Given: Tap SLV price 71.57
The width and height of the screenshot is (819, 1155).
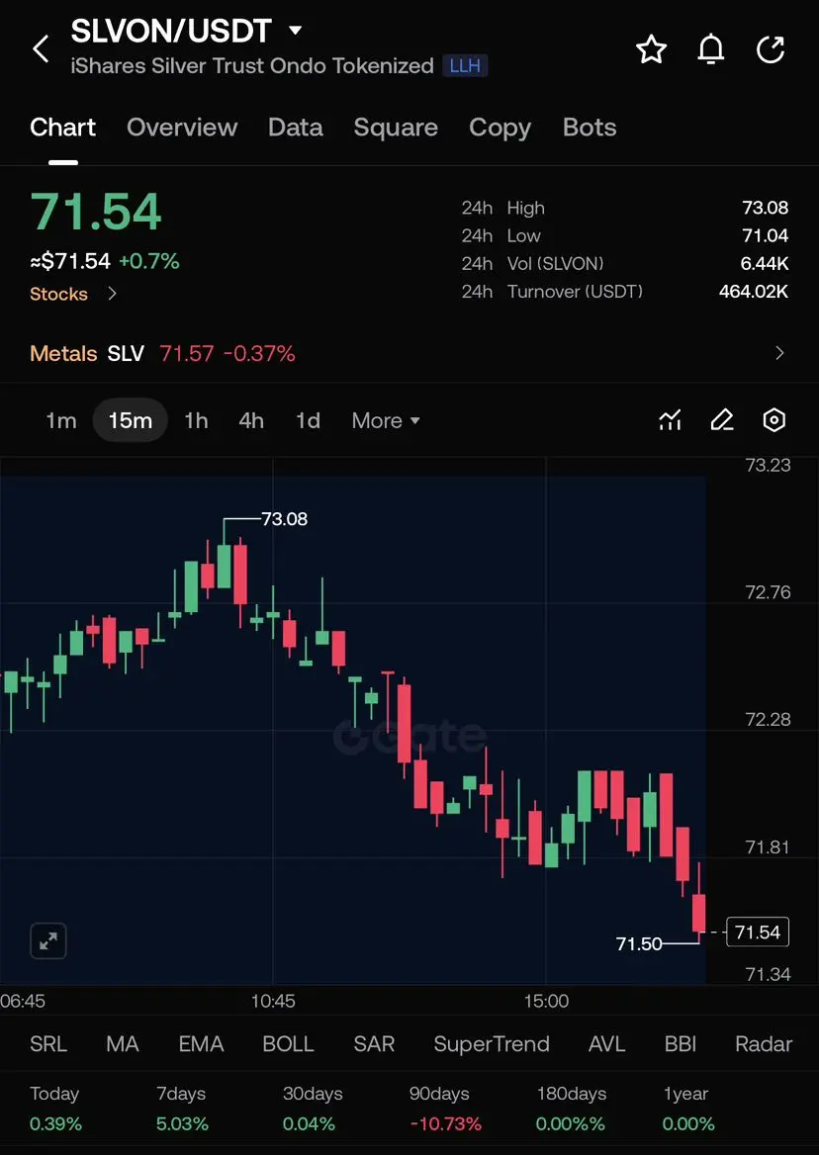Looking at the screenshot, I should (x=186, y=354).
